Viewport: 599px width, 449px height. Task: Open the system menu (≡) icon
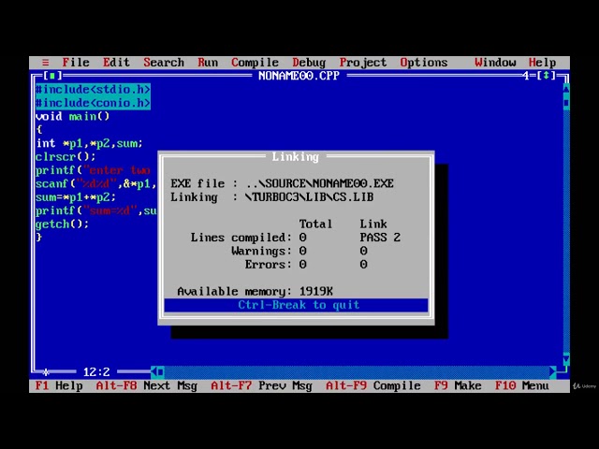(x=46, y=63)
